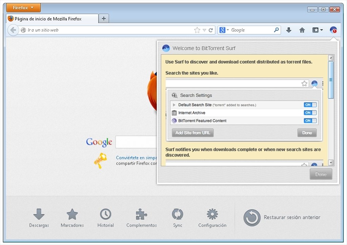347x245 pixels.
Task: Open the Bookmarks menu button
Action: click(317, 30)
